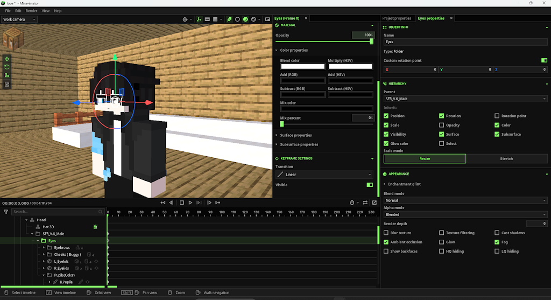Select the move position tool in viewport
551x300 pixels.
pyautogui.click(x=6, y=59)
